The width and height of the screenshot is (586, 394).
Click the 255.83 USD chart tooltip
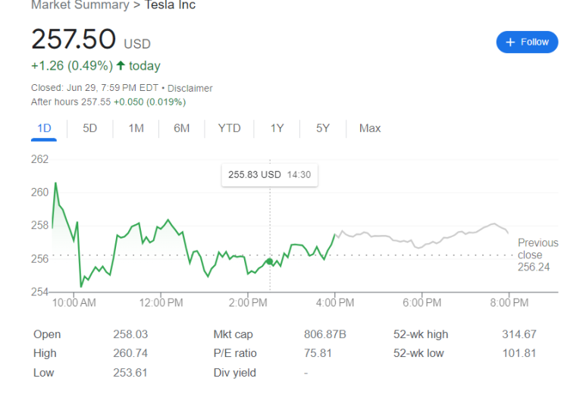pos(269,175)
